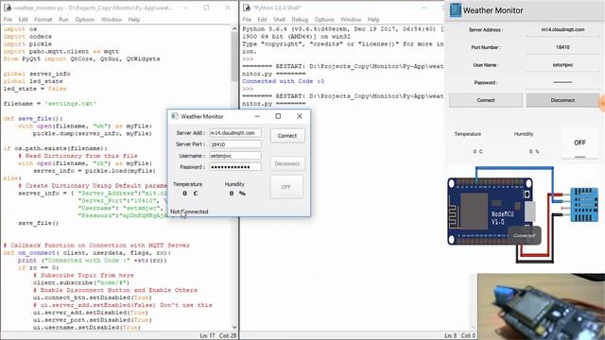Click the Server Port field showing 18410
605x340 pixels.
(x=235, y=144)
